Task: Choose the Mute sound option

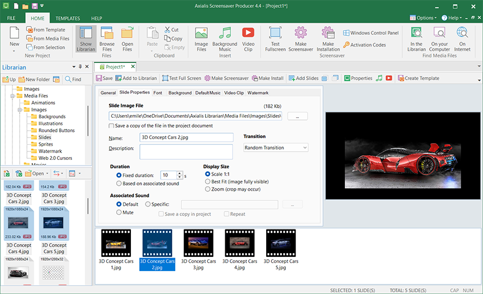Action: pyautogui.click(x=119, y=213)
